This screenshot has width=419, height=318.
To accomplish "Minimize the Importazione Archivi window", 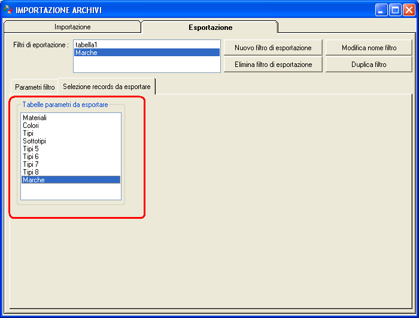I will coord(381,10).
